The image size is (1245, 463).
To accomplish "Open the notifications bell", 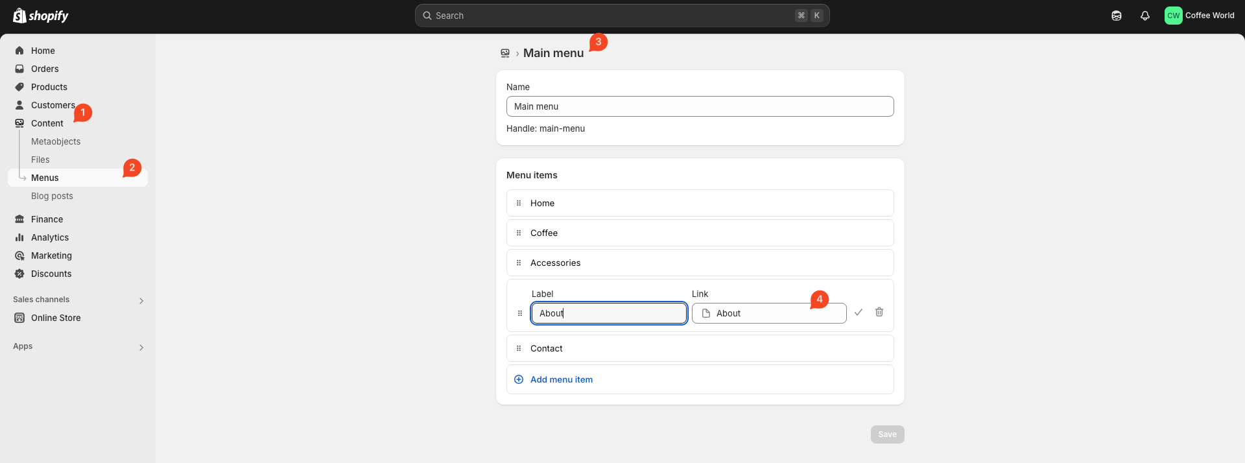I will (1144, 16).
